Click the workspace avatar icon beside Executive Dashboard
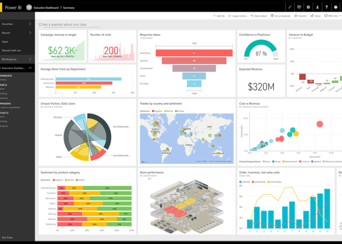 29,7
